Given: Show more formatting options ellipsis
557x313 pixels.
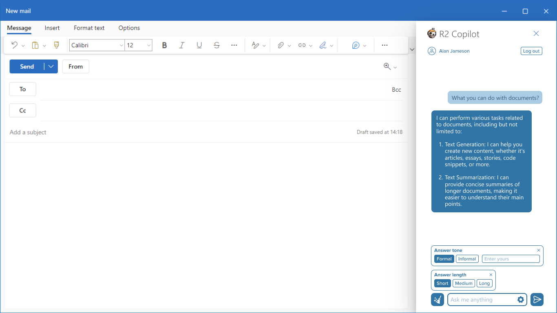Looking at the screenshot, I should [x=234, y=45].
